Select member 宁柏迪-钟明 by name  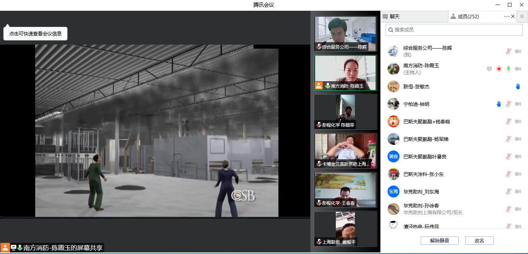pos(417,104)
